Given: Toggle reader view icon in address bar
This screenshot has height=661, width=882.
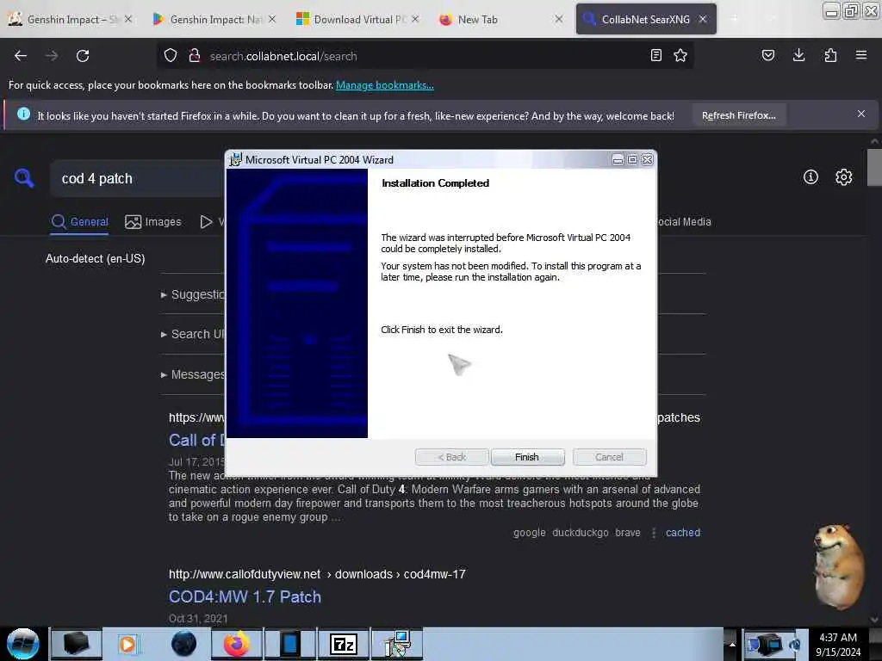Looking at the screenshot, I should click(x=655, y=55).
